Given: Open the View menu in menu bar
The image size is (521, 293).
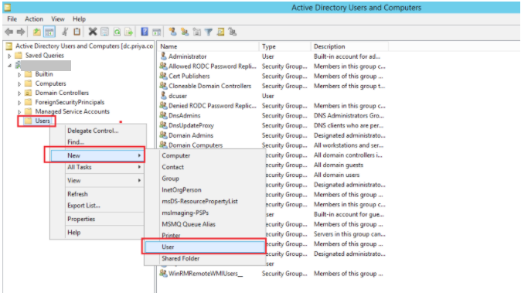Looking at the screenshot, I should tap(58, 19).
